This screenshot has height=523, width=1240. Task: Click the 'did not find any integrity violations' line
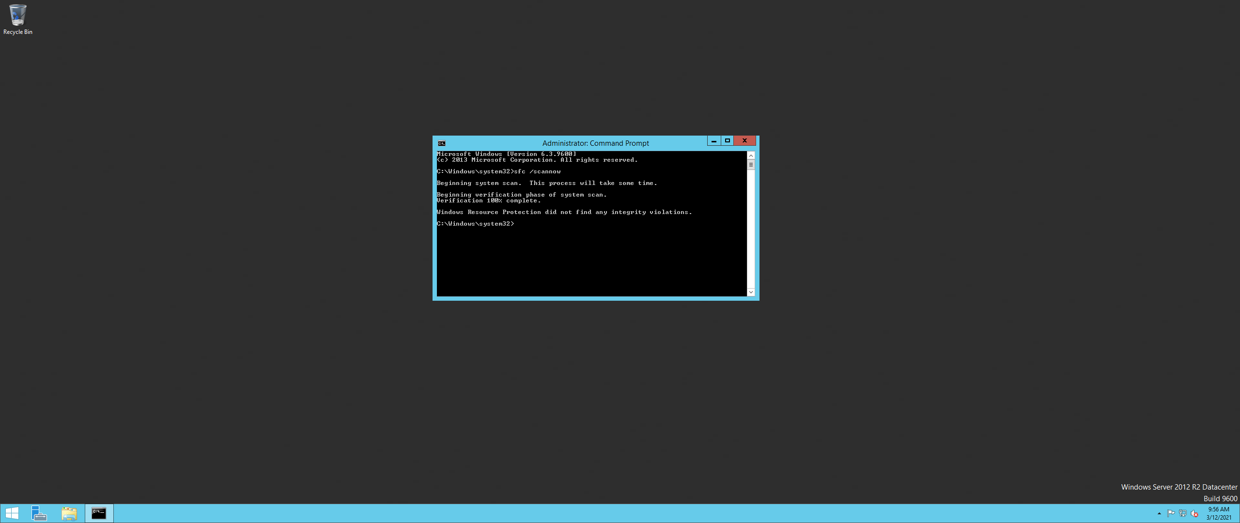[564, 212]
